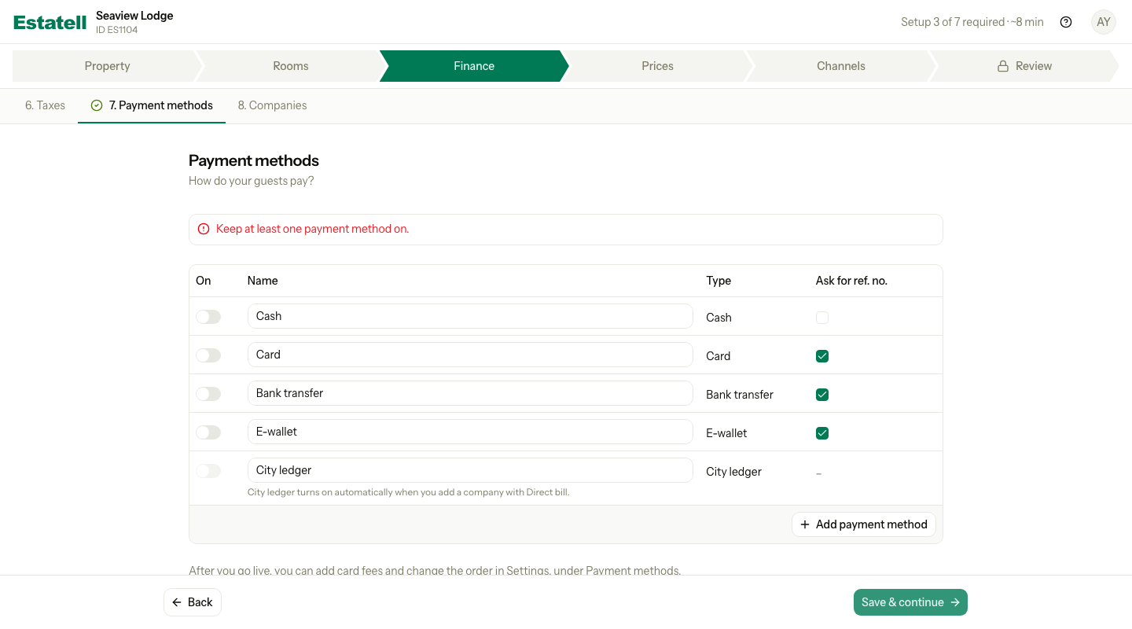The height and width of the screenshot is (629, 1132).
Task: Click 'Keep at least one payment method on.' message
Action: click(x=313, y=229)
